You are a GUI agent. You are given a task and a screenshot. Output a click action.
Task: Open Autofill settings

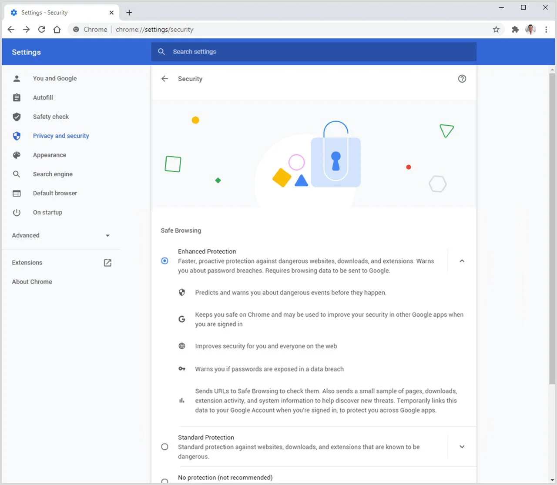pos(43,97)
